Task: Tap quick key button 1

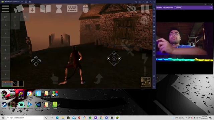Action: 5,33
